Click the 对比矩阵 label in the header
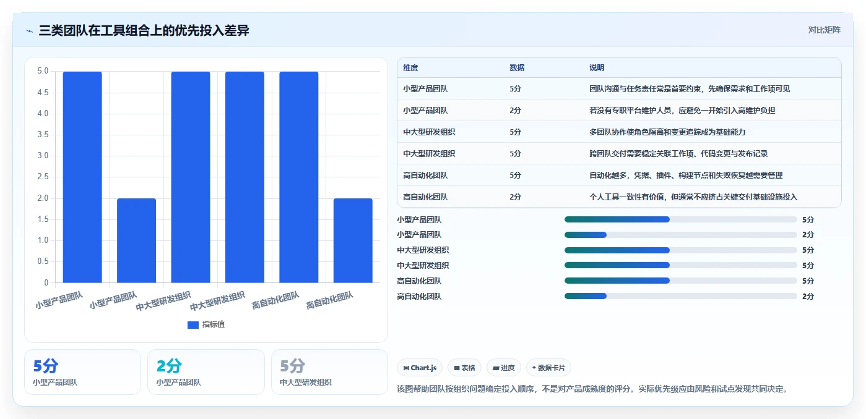The height and width of the screenshot is (419, 866). 824,30
